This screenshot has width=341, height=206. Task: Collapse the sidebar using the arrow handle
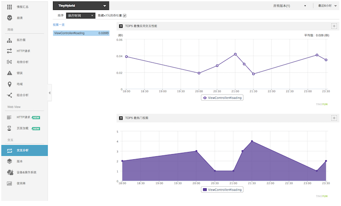[x=50, y=93]
